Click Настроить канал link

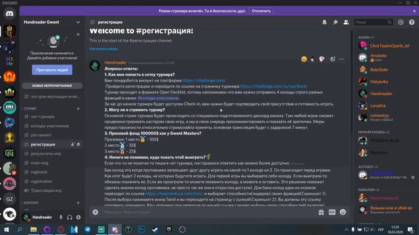tap(103, 49)
